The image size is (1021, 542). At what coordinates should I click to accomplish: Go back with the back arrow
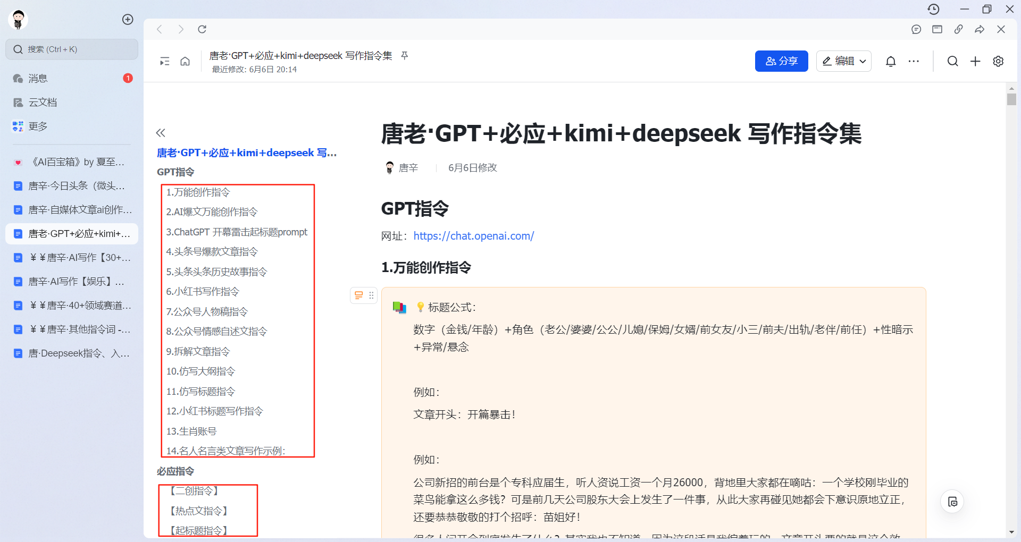coord(160,29)
